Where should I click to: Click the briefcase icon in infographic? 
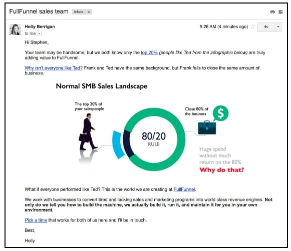[x=207, y=127]
